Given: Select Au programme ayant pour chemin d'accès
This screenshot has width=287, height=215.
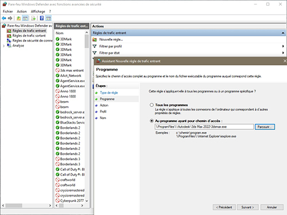Looking at the screenshot, I should click(152, 121).
